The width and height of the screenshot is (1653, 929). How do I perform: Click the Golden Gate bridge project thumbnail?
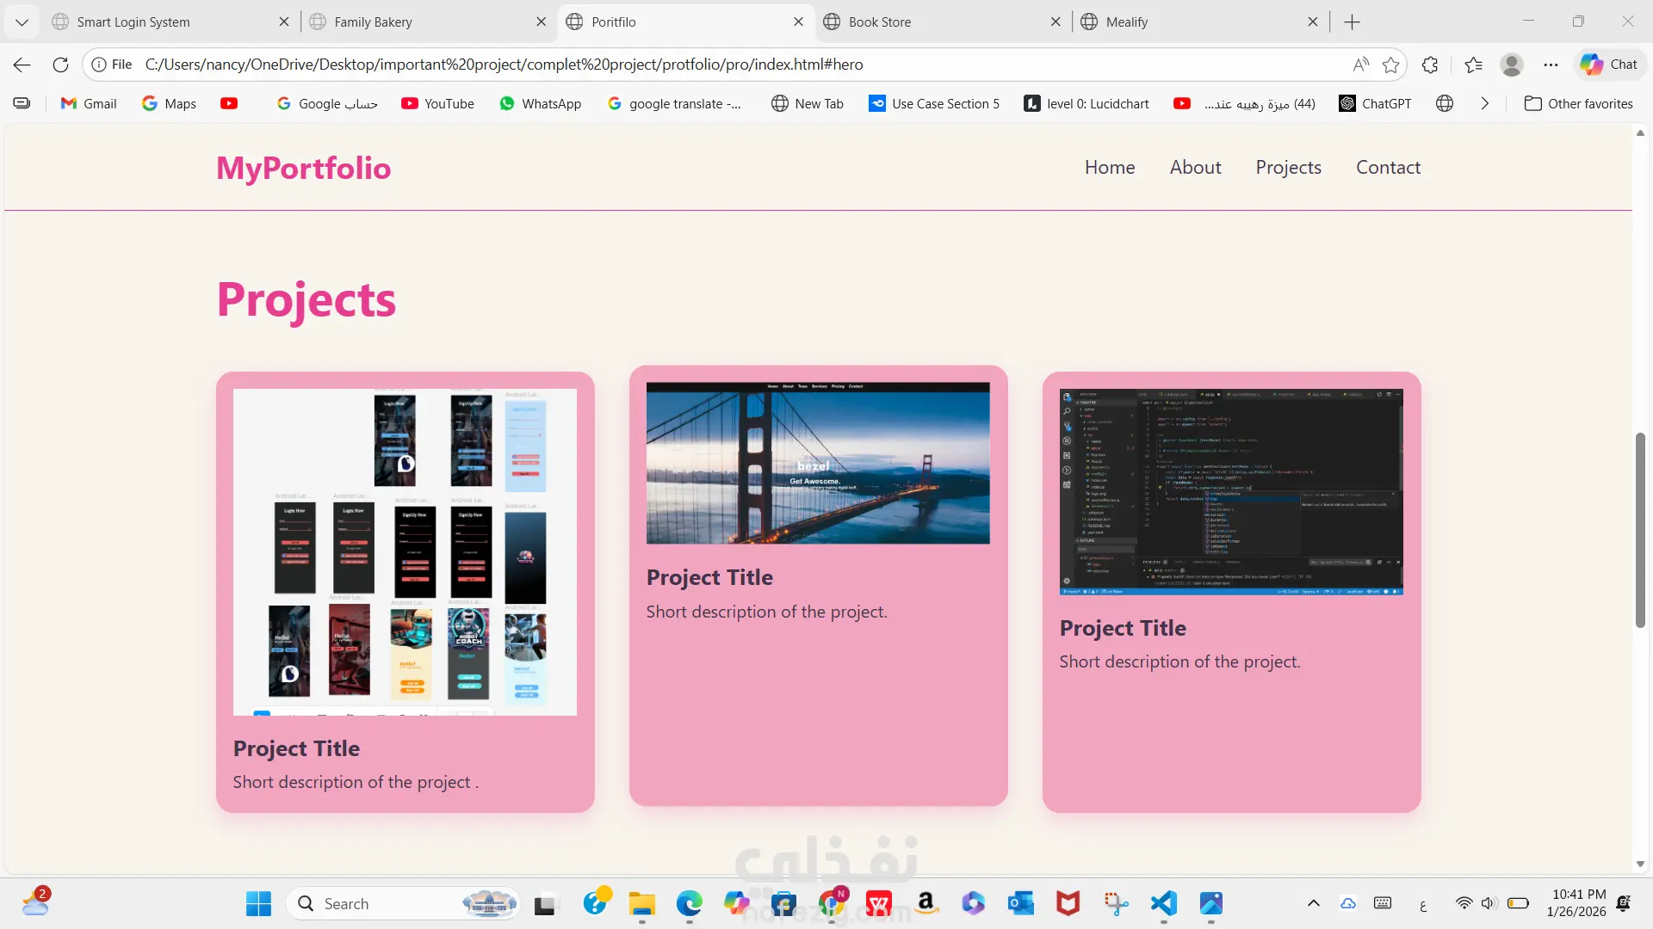(x=818, y=463)
